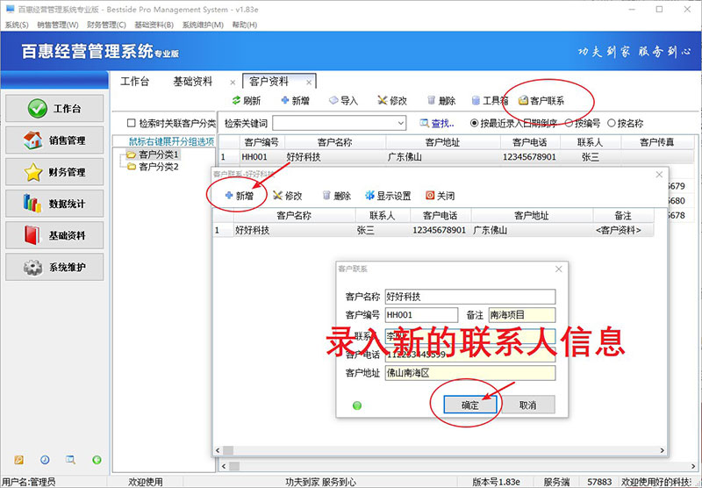Close the 客户联系 entry dialog
Screen dimensions: 702x488
(558, 269)
